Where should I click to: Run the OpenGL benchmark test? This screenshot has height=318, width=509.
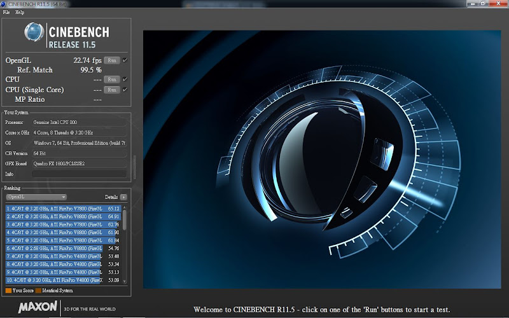[x=112, y=60]
